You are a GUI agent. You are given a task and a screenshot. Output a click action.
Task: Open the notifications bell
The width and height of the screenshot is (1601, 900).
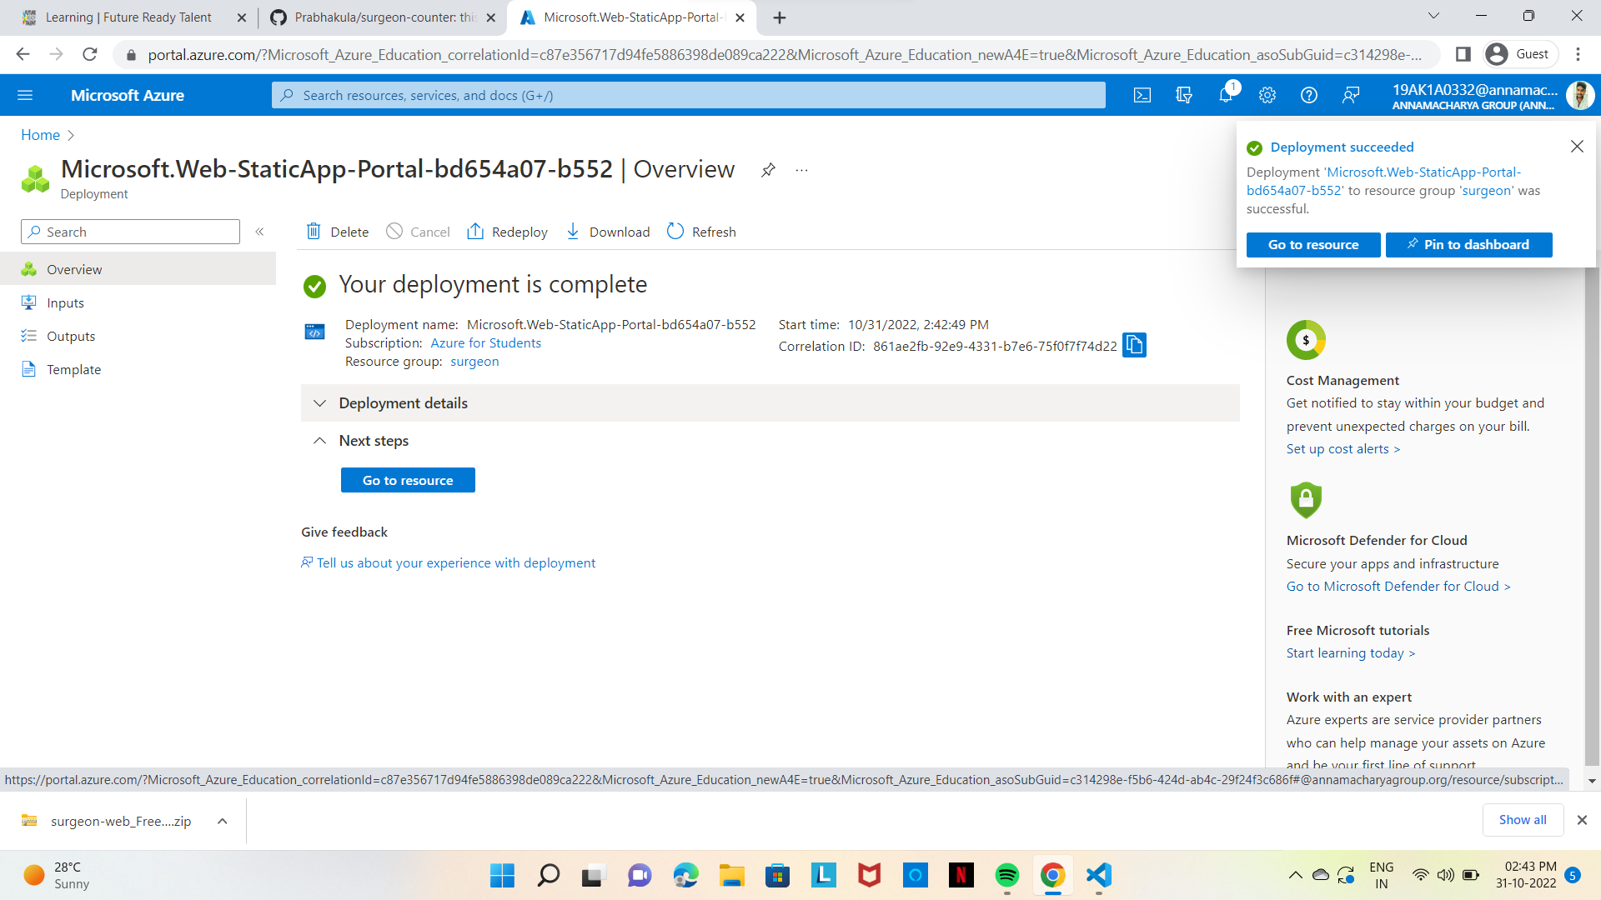(x=1225, y=95)
